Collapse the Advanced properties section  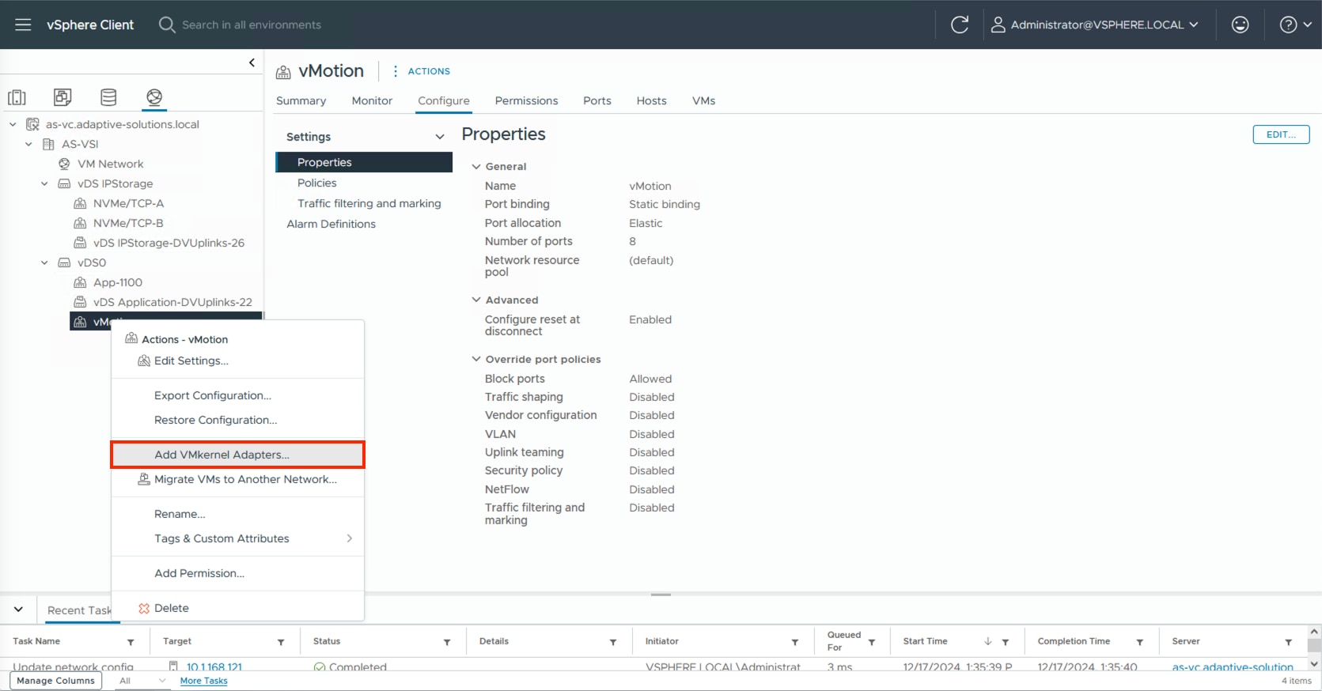click(476, 300)
